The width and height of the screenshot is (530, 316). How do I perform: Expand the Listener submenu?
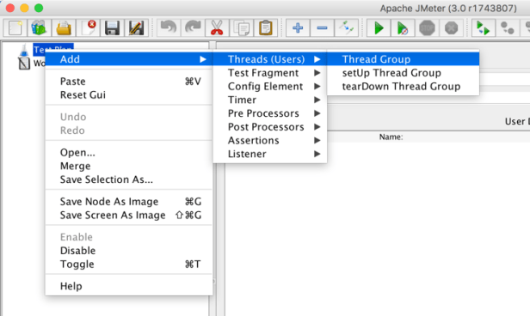[270, 154]
